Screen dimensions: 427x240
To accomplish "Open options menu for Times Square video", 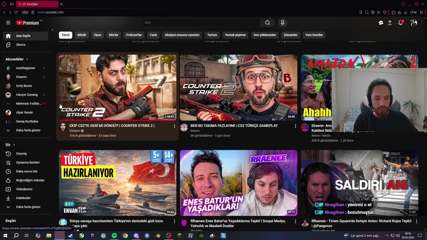I will (416, 221).
